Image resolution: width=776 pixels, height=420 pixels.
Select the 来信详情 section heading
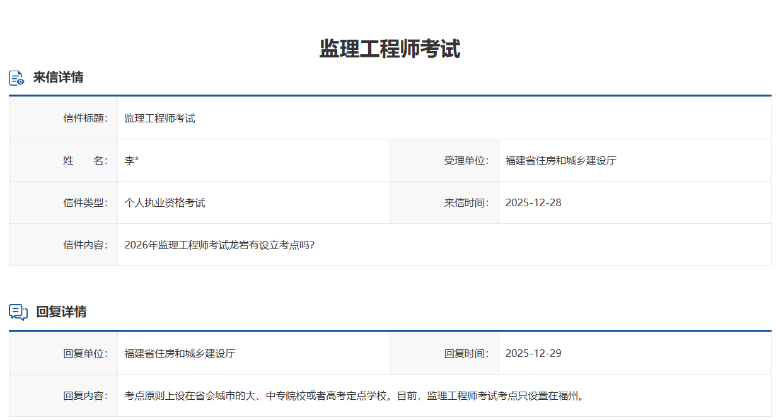pyautogui.click(x=58, y=78)
